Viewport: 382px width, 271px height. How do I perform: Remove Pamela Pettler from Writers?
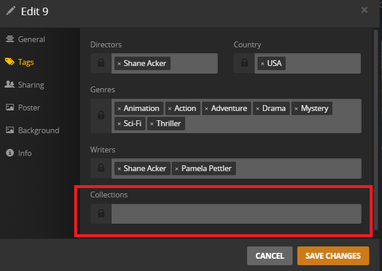177,168
